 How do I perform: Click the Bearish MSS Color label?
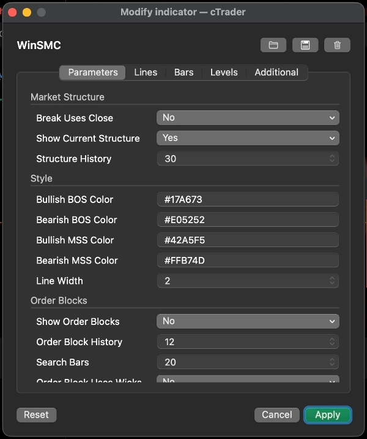(x=77, y=261)
